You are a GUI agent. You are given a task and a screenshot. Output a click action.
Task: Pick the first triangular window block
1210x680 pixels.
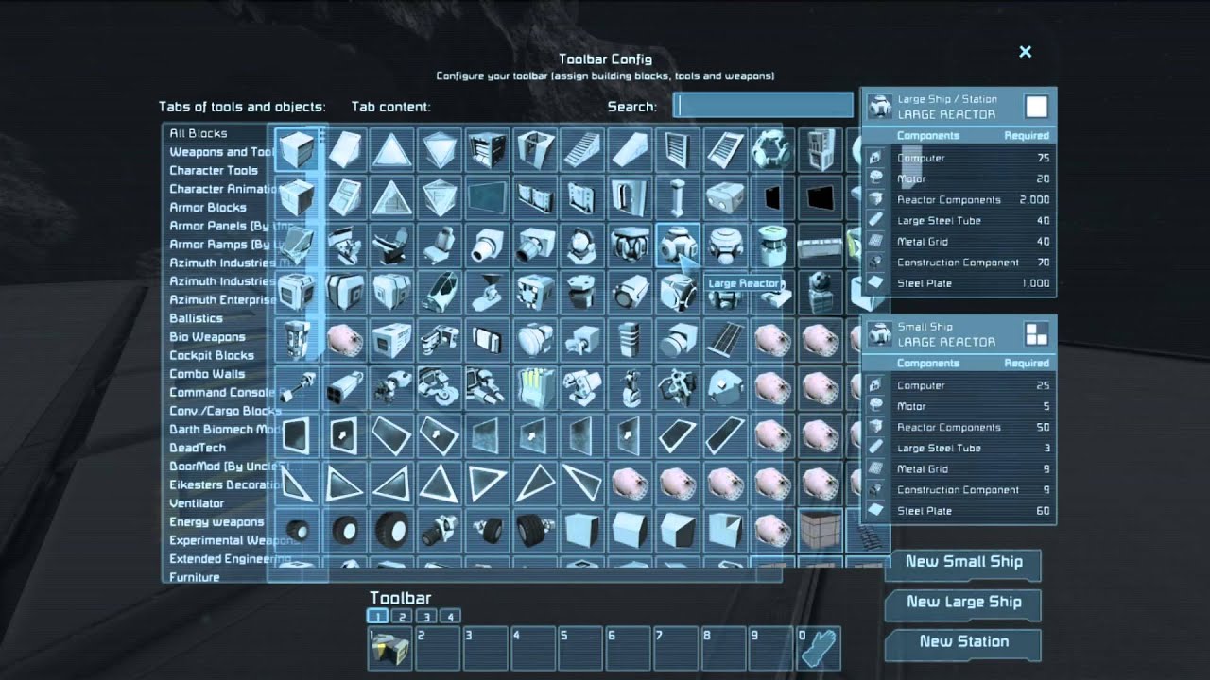click(297, 484)
